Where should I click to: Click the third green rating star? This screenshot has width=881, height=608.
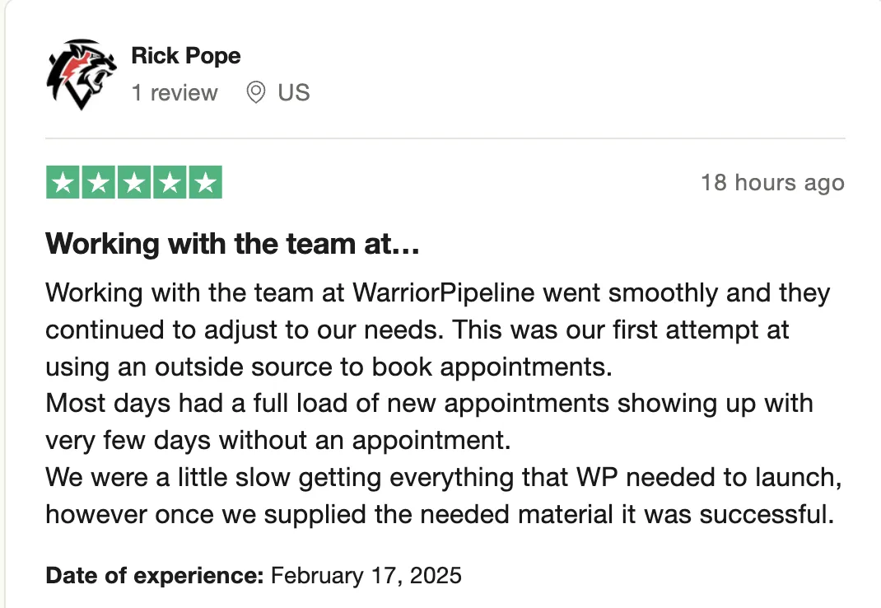[x=134, y=182]
